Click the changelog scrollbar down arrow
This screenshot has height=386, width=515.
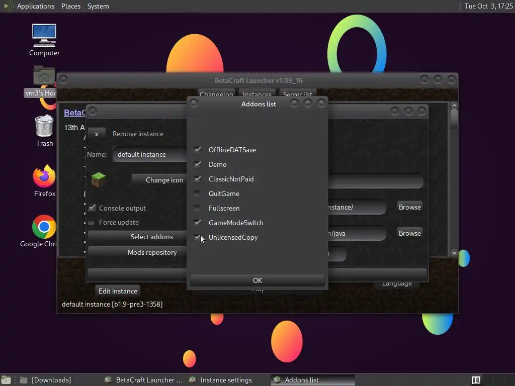(x=454, y=253)
